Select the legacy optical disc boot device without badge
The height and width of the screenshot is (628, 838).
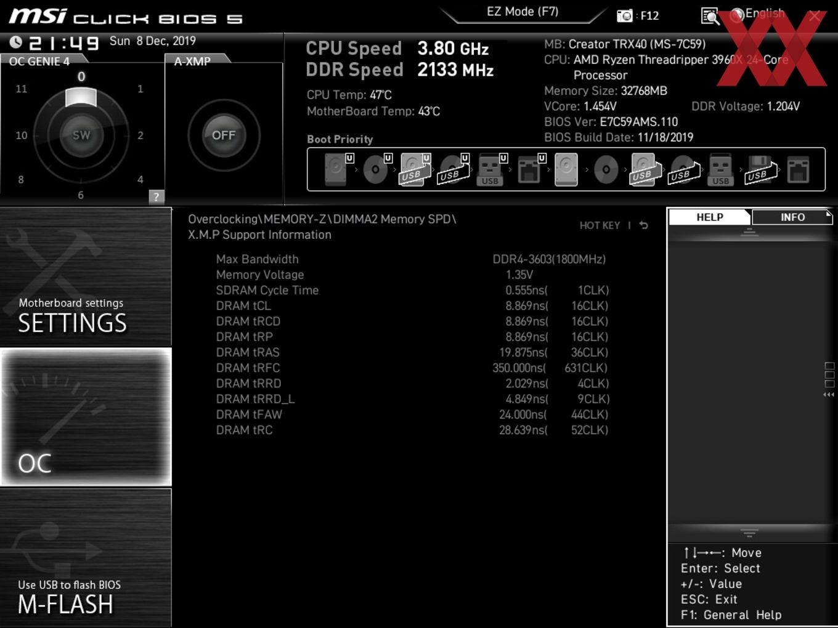pyautogui.click(x=606, y=169)
